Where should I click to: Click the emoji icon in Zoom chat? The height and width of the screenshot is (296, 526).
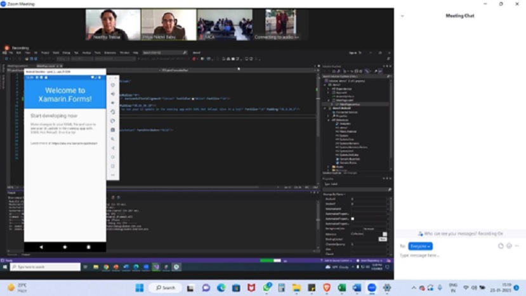pyautogui.click(x=510, y=246)
